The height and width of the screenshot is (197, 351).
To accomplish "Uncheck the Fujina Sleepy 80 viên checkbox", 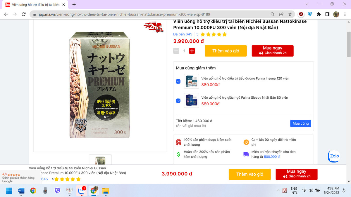I will click(x=178, y=101).
